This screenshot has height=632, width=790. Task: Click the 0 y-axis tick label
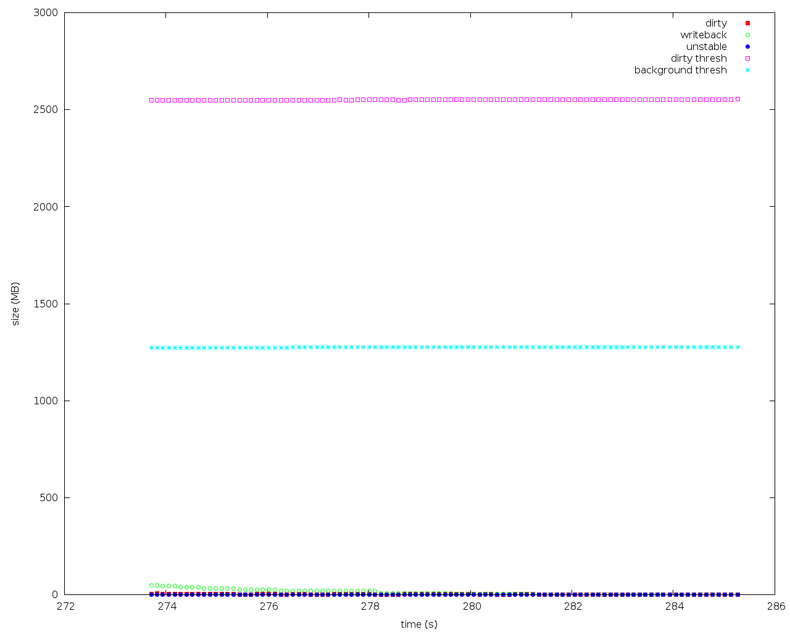tap(54, 594)
